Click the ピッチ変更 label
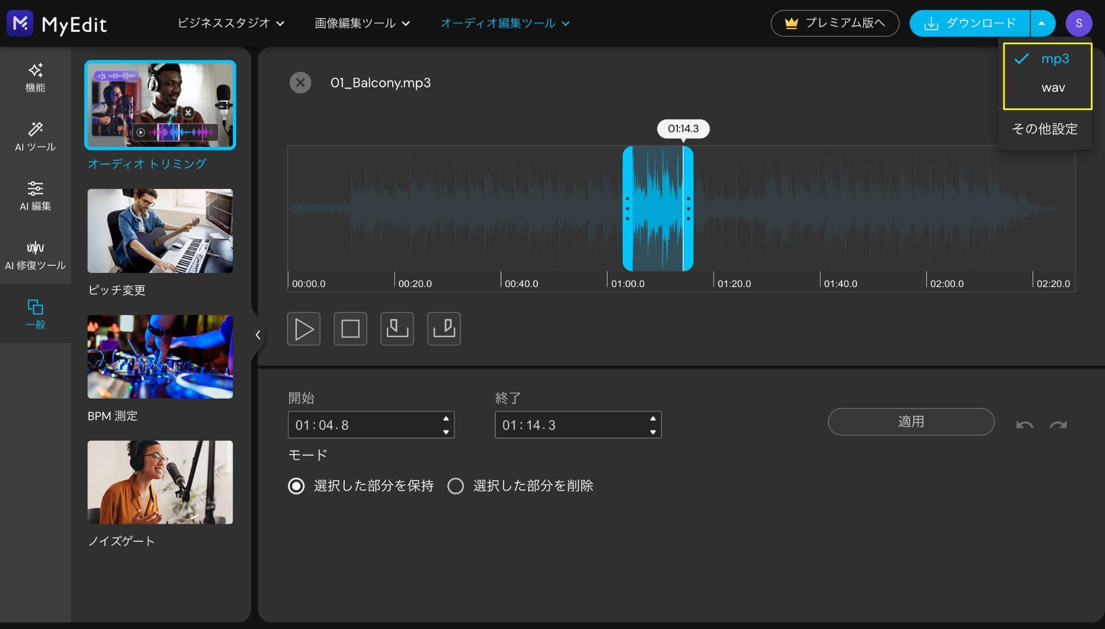1105x629 pixels. coord(117,290)
